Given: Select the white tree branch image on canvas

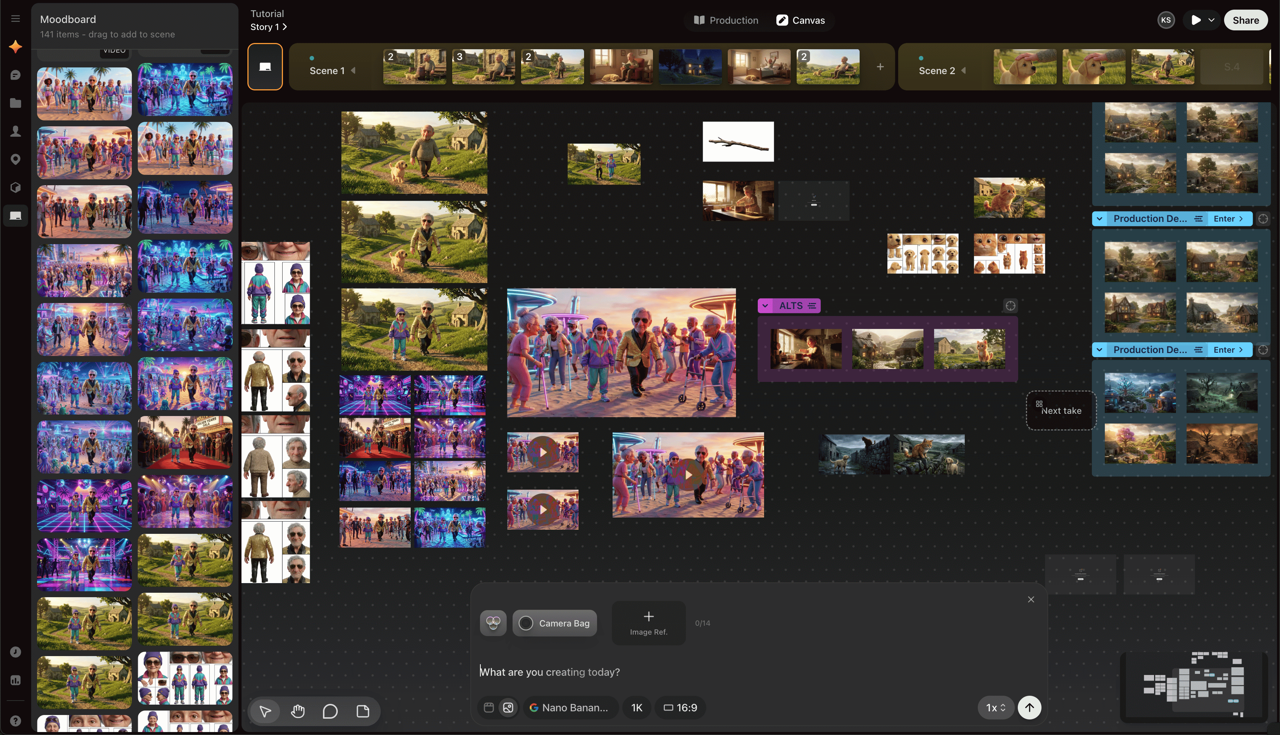Looking at the screenshot, I should click(738, 142).
